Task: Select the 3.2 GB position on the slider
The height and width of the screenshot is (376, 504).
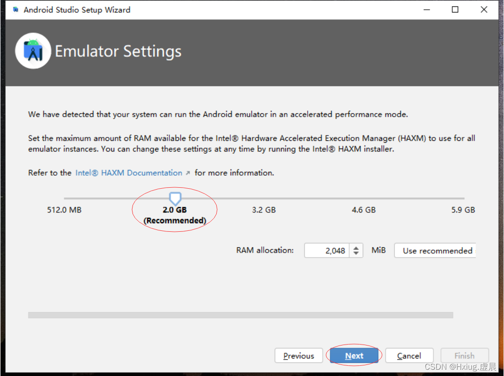Action: [264, 210]
